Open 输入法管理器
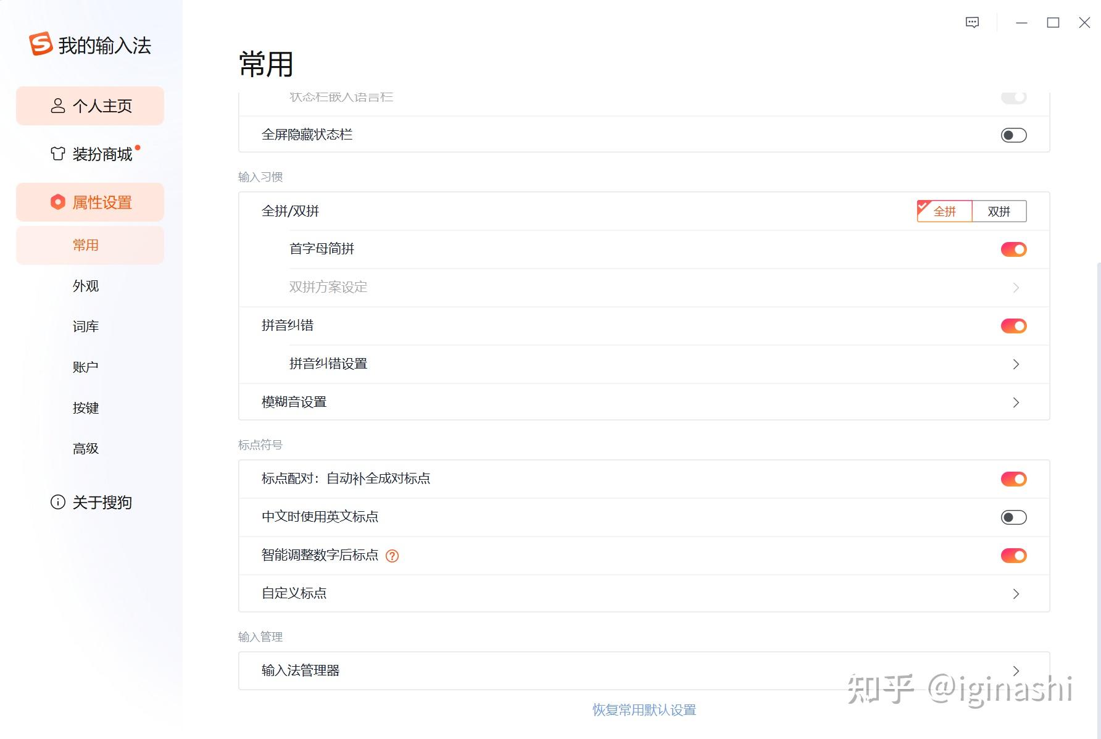This screenshot has height=739, width=1101. click(1015, 670)
